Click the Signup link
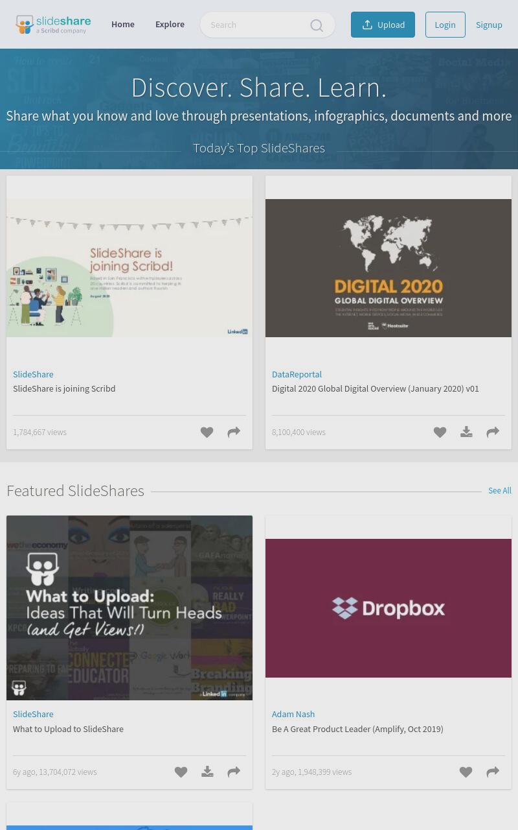 coord(489,25)
